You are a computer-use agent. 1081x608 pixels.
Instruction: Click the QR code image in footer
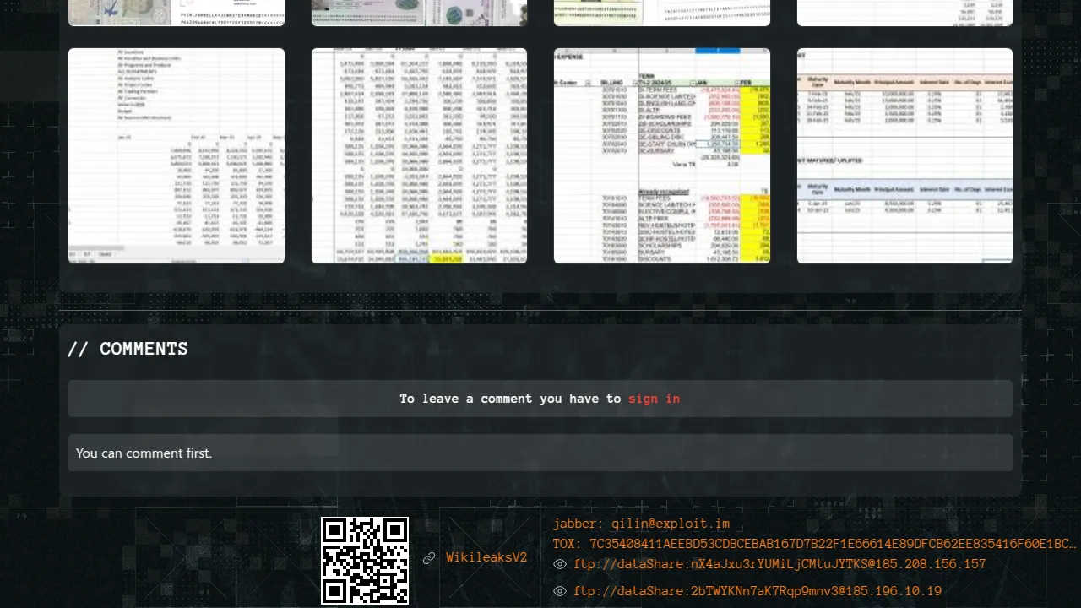[x=365, y=561]
